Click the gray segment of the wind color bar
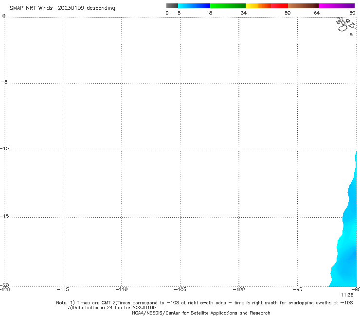Screen dimensions: 360x316 point(172,6)
